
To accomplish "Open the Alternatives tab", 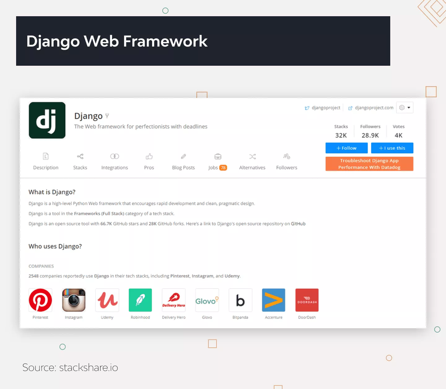I will [x=252, y=162].
